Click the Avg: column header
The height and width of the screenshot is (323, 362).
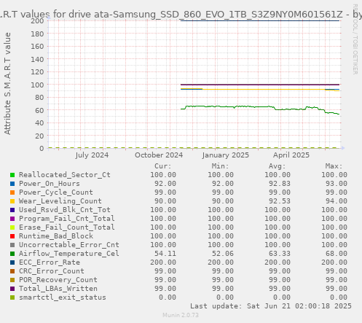click(x=277, y=166)
